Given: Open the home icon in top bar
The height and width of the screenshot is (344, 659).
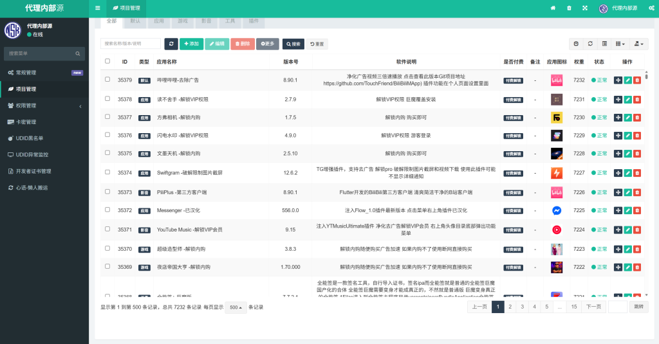Looking at the screenshot, I should click(x=553, y=8).
